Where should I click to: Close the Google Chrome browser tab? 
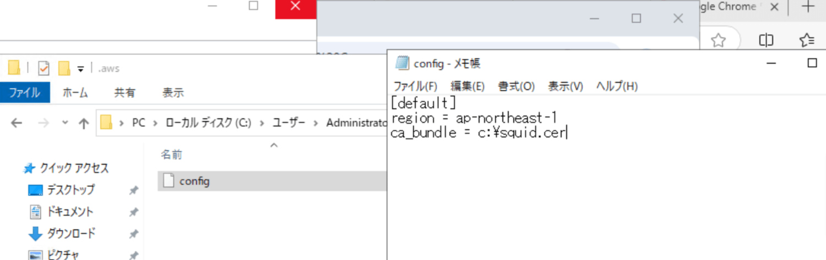[774, 7]
